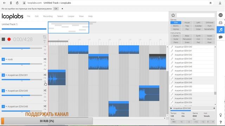225x126 pixels.
Task: Open the File menu
Action: coord(28,16)
